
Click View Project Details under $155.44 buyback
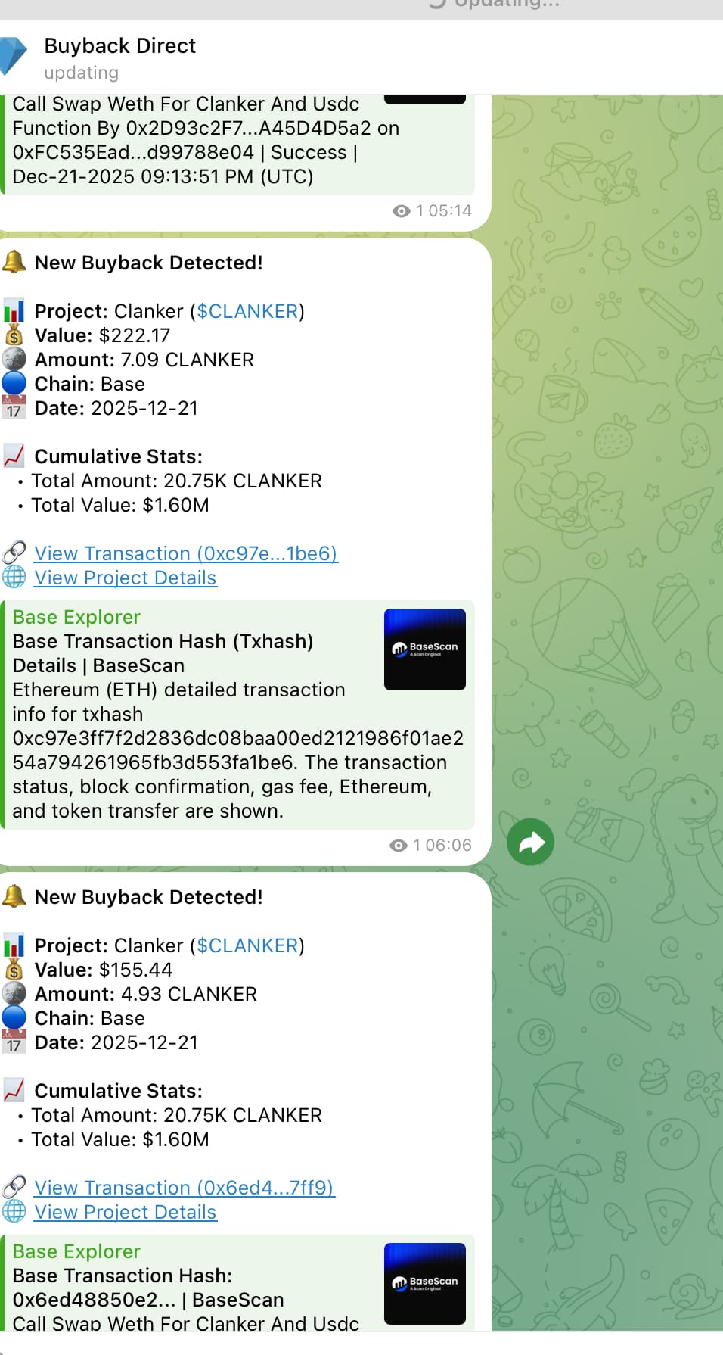126,1212
